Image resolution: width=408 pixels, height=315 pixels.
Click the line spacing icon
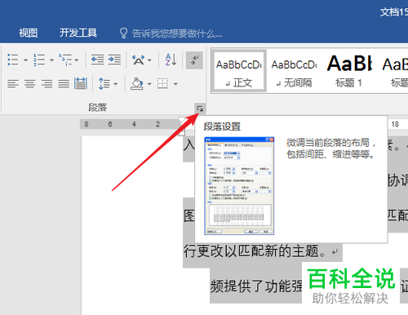click(x=104, y=83)
